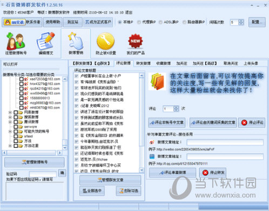Toggle the checkbox for article 卢铿董事长在会上教小户
Image resolution: width=269 pixels, height=211 pixels.
[76, 76]
